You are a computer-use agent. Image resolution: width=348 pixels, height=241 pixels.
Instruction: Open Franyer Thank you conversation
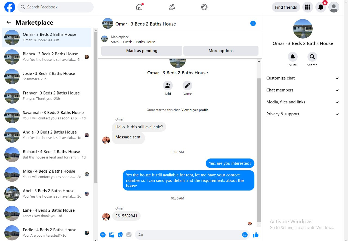tap(47, 96)
